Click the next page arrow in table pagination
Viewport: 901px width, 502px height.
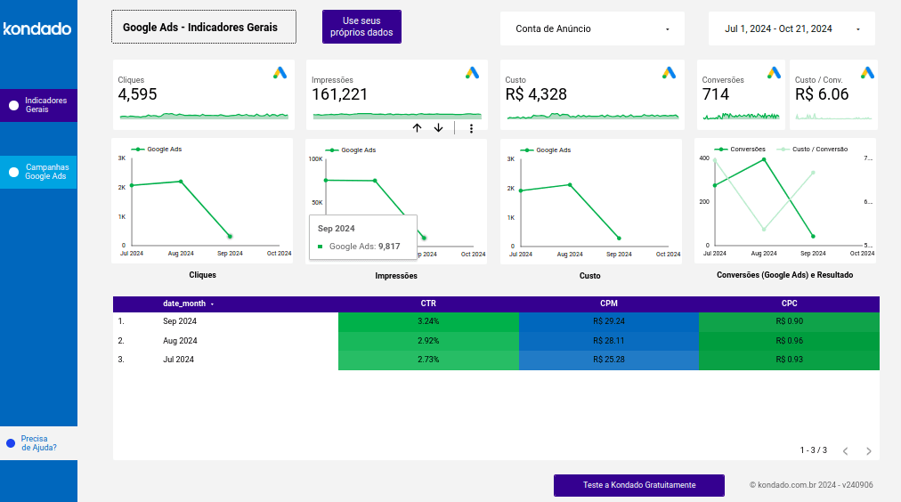tap(868, 451)
